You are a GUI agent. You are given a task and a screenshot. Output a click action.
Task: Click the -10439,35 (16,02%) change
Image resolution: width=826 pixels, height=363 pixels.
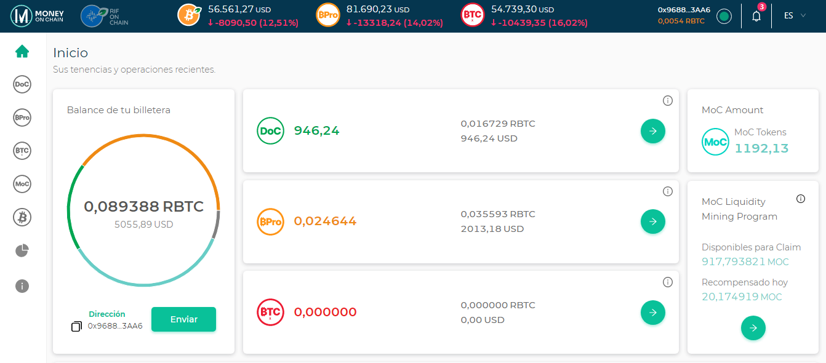point(539,23)
